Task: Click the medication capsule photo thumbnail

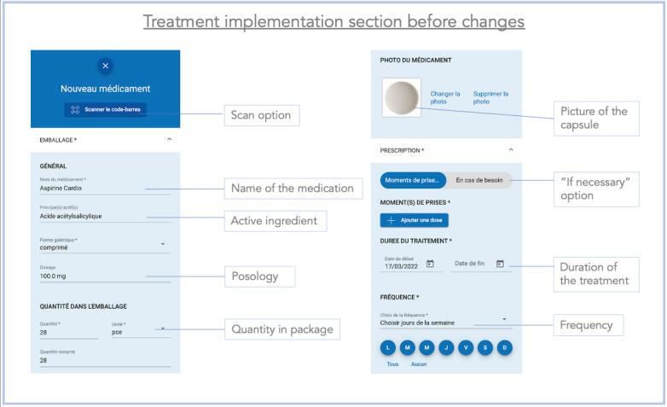Action: click(402, 97)
